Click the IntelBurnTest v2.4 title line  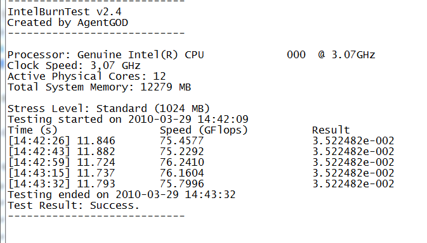click(65, 11)
